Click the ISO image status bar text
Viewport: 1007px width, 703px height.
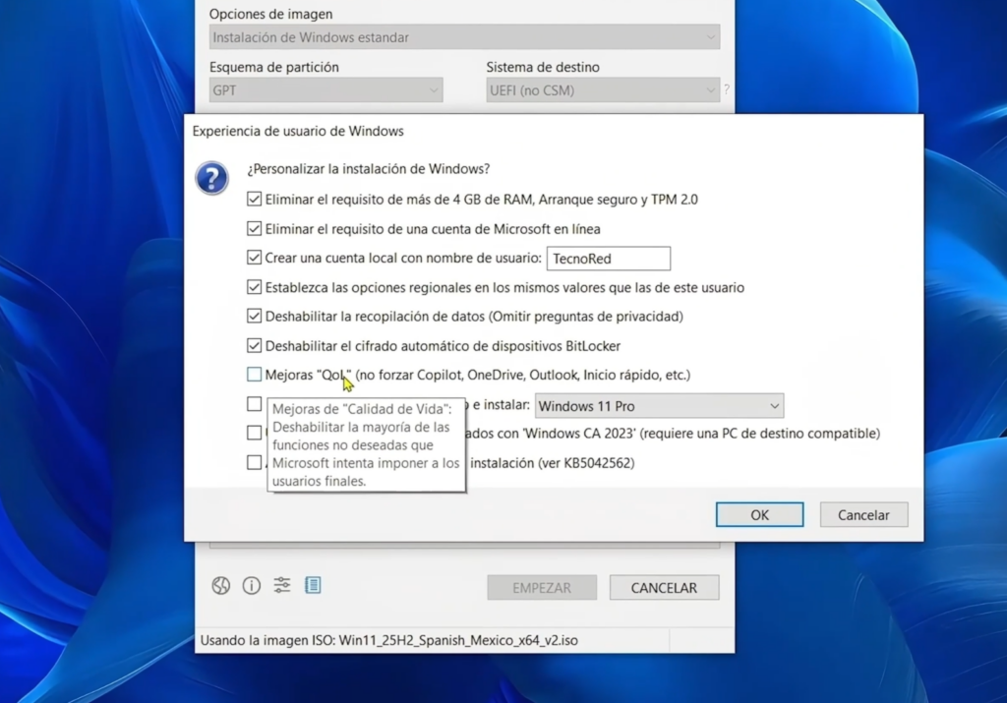[x=389, y=640]
